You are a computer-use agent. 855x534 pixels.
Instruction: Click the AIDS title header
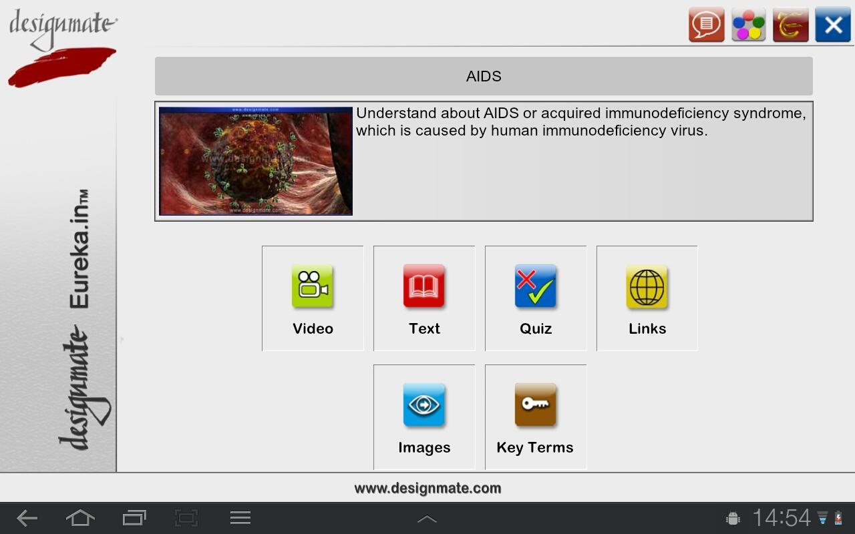pyautogui.click(x=484, y=76)
